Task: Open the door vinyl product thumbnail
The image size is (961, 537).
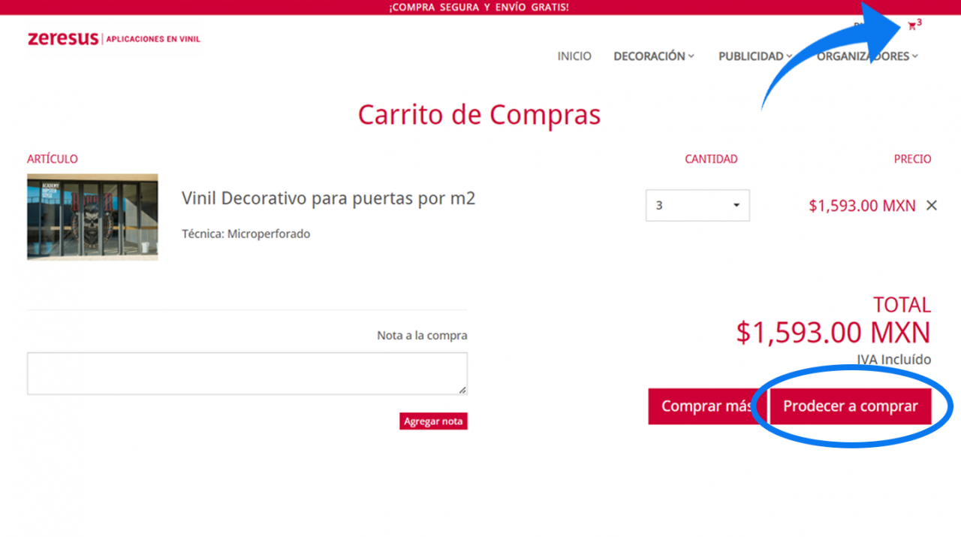Action: (x=92, y=217)
